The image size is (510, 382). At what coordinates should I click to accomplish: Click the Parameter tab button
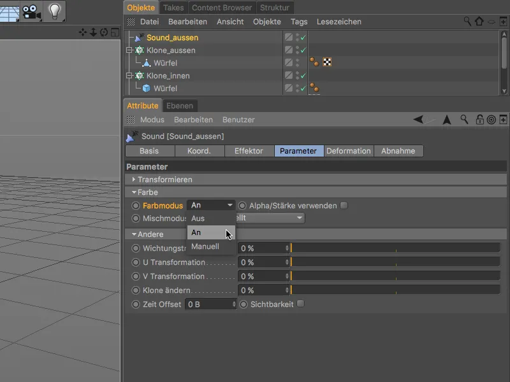[298, 151]
